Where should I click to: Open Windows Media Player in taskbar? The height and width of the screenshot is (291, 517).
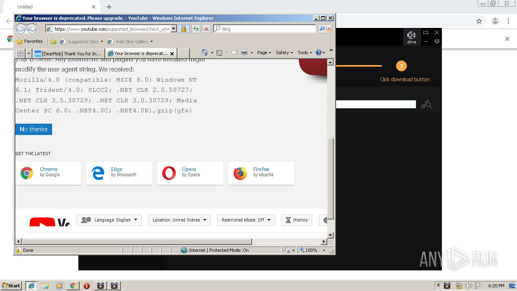pyautogui.click(x=59, y=286)
